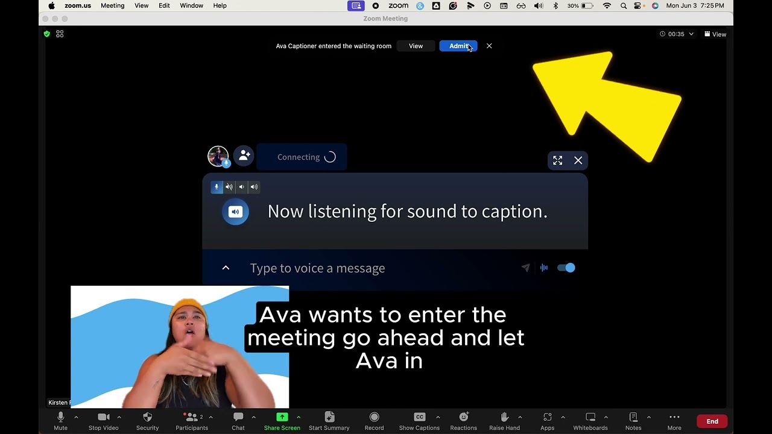Screen dimensions: 772x434
Task: Open video options arrow next to Stop Video
Action: (x=119, y=417)
